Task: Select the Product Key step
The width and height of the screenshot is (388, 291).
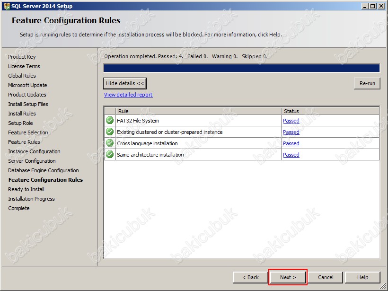Action: click(22, 57)
